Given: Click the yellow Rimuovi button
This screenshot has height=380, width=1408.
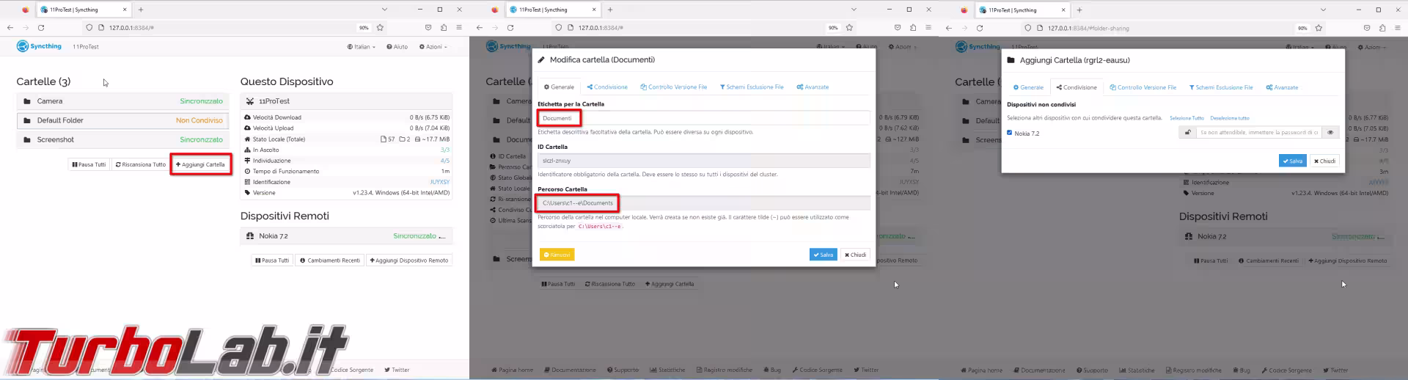Looking at the screenshot, I should [x=557, y=255].
